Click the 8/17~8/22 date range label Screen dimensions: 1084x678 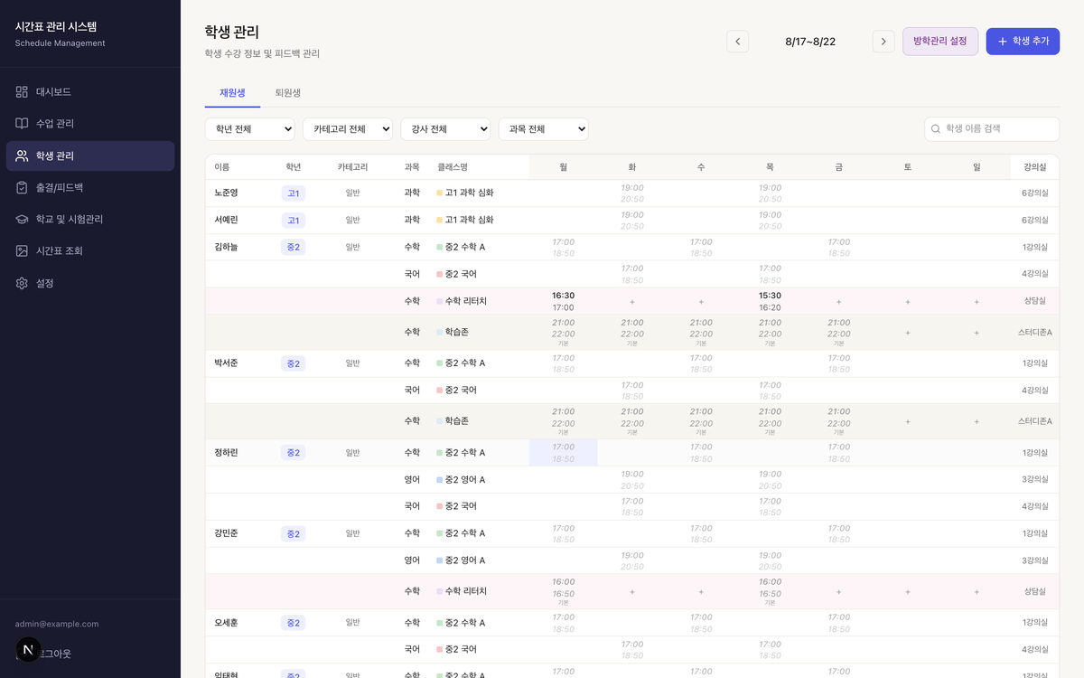coord(810,42)
